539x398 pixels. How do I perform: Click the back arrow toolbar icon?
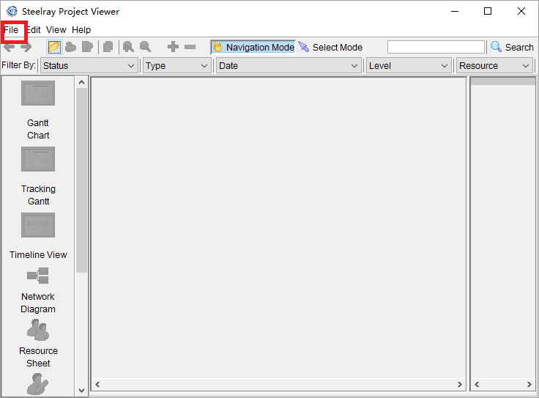tap(10, 47)
